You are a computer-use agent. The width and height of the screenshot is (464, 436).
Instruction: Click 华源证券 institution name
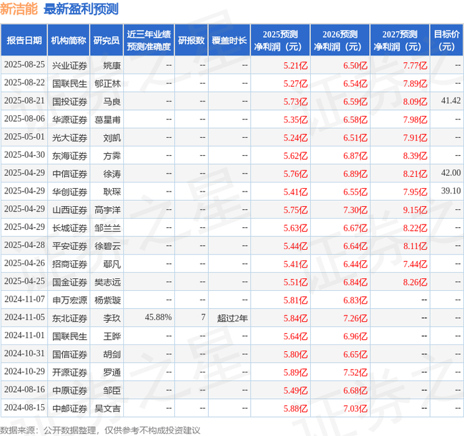[x=70, y=119]
